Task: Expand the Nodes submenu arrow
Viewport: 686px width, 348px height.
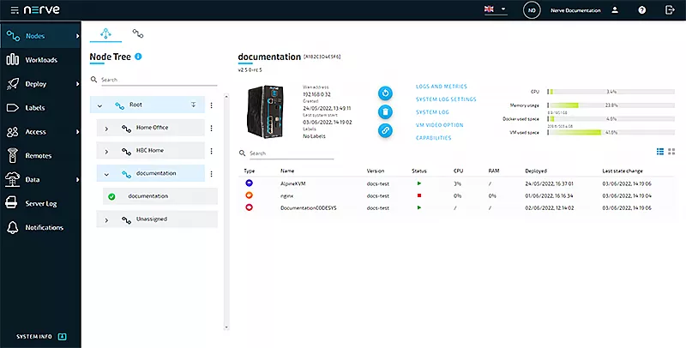Action: click(77, 36)
